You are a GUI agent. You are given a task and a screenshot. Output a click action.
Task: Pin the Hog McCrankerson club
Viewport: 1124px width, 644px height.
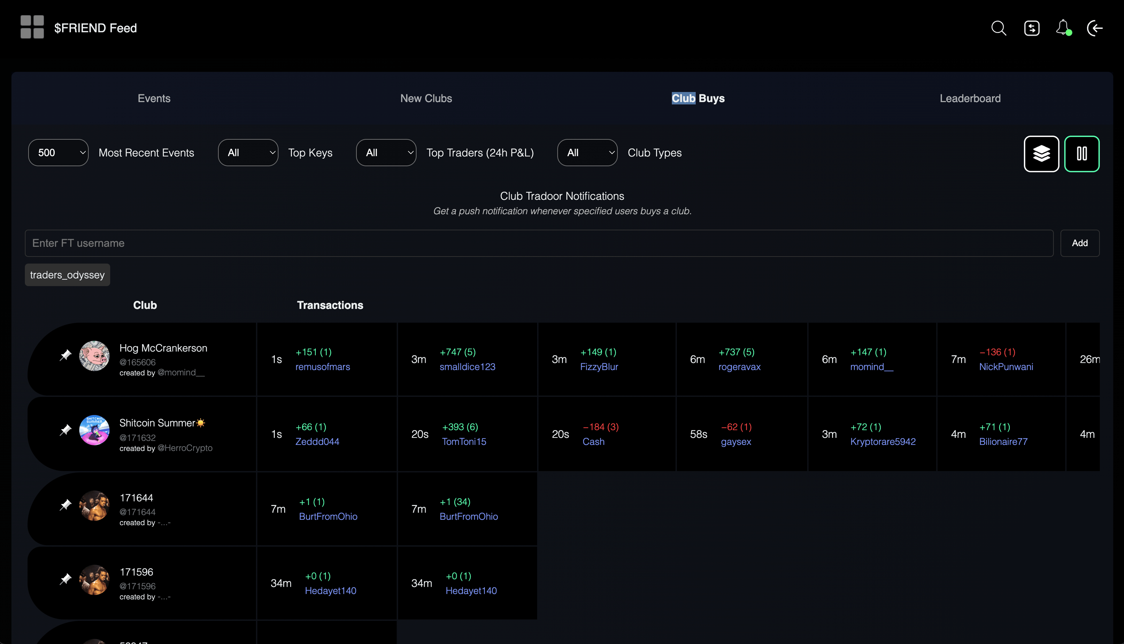click(x=65, y=355)
